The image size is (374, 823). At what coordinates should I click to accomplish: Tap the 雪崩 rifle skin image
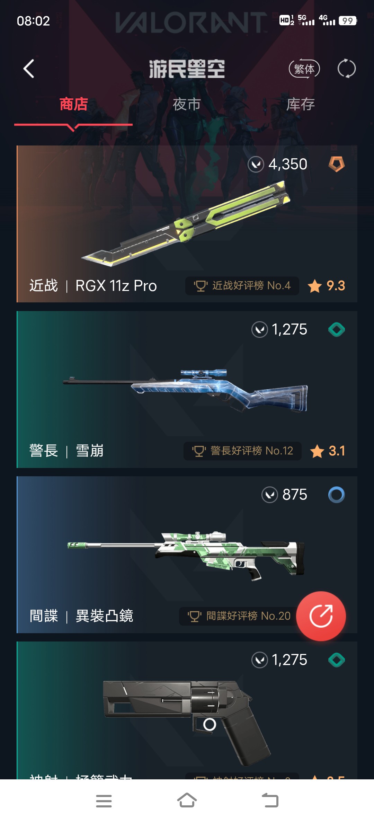pos(185,390)
